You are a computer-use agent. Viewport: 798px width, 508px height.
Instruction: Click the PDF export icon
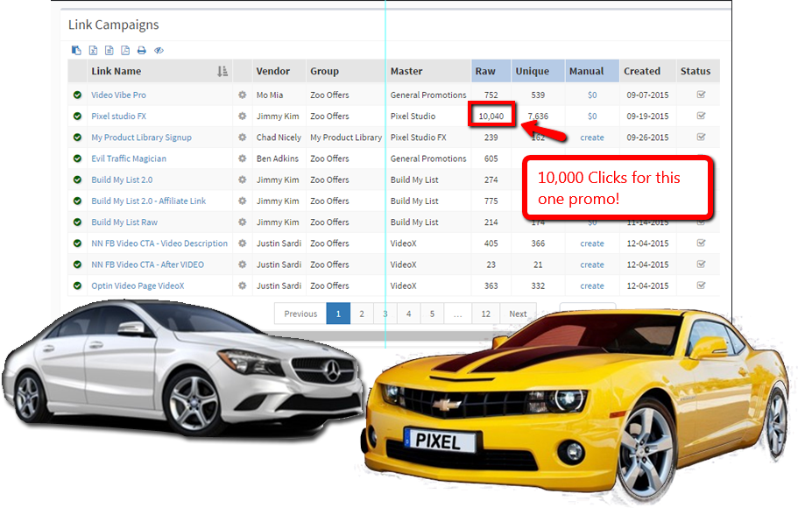(x=125, y=50)
